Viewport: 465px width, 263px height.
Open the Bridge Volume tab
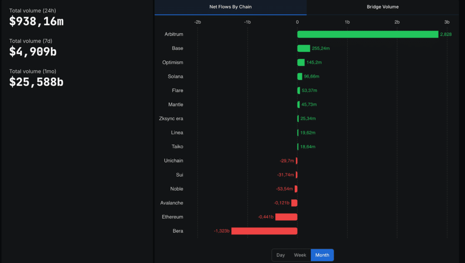pos(382,7)
